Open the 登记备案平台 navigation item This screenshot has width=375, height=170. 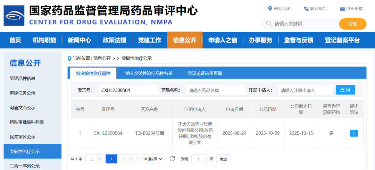point(342,40)
